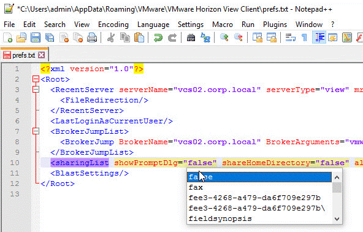Click the Save All toolbar icon
The image size is (363, 232).
[x=50, y=37]
